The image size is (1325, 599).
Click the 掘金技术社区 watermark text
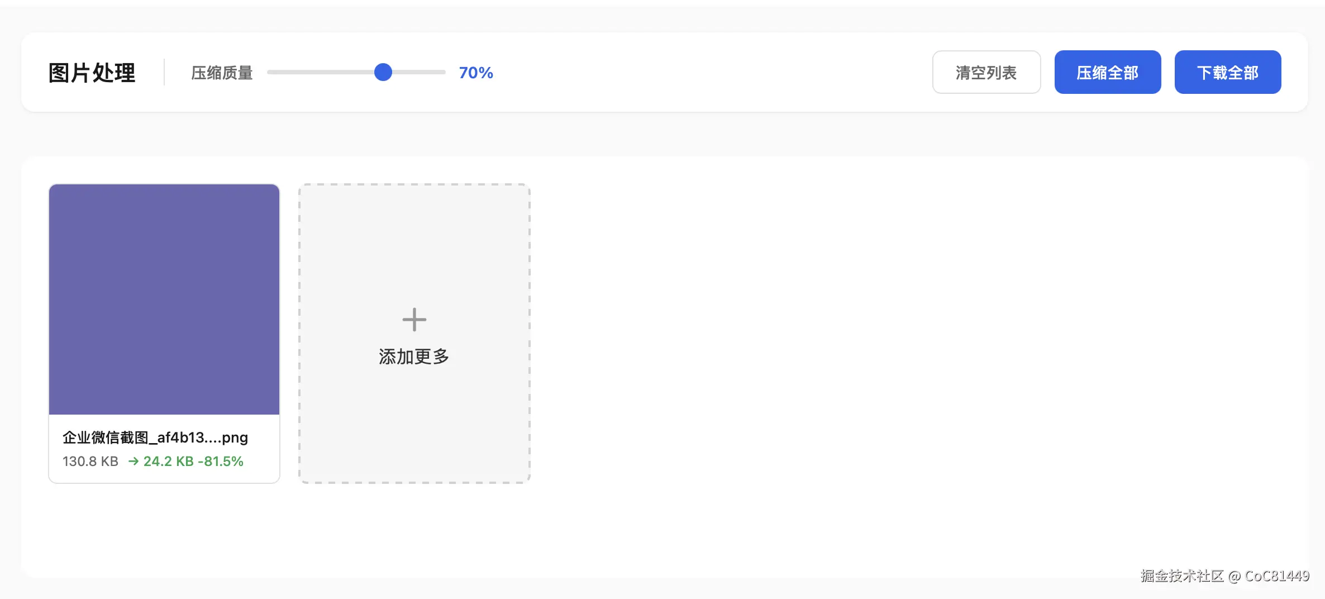pos(1182,576)
